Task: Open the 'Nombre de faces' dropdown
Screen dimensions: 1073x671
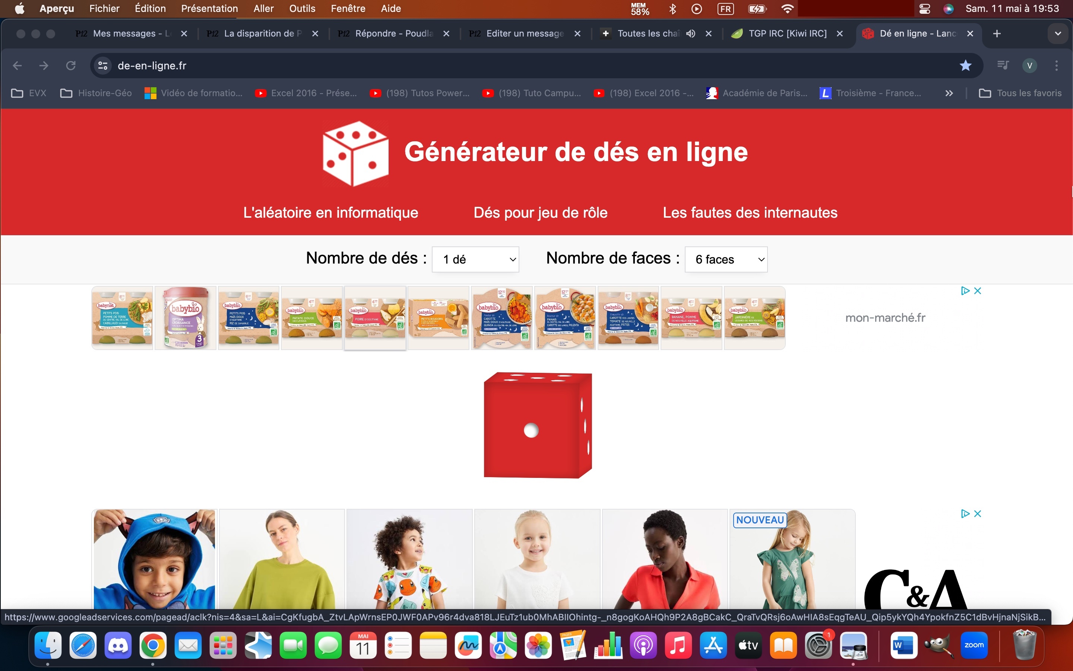Action: tap(726, 259)
